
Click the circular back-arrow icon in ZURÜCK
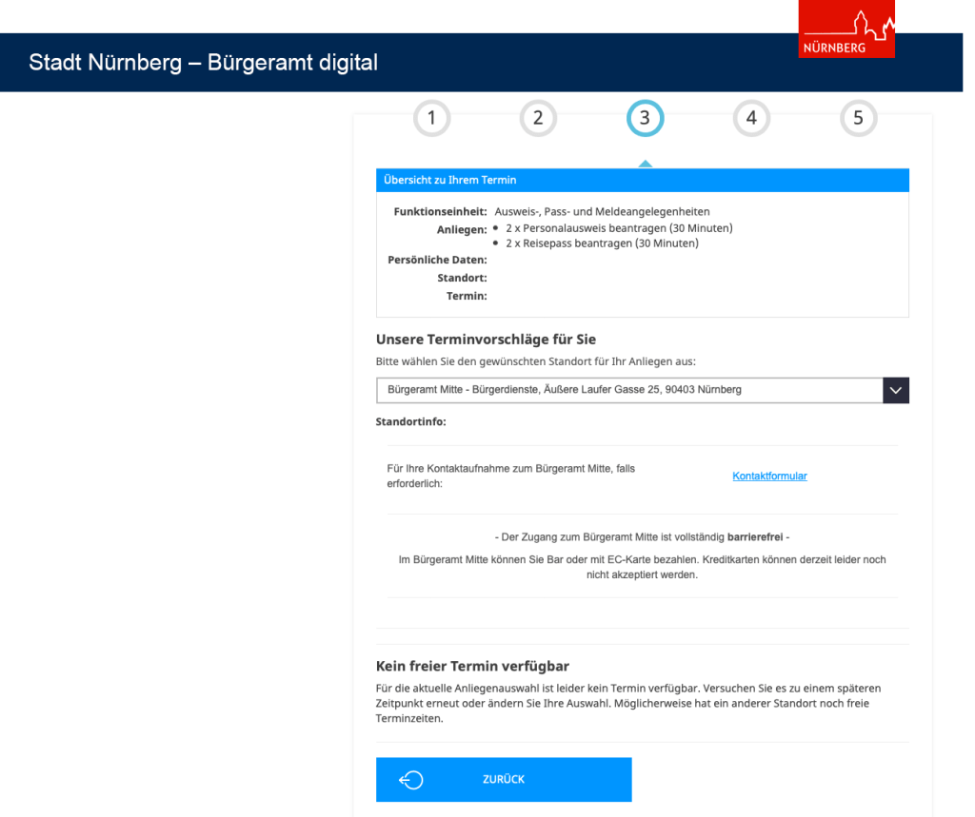pyautogui.click(x=411, y=780)
